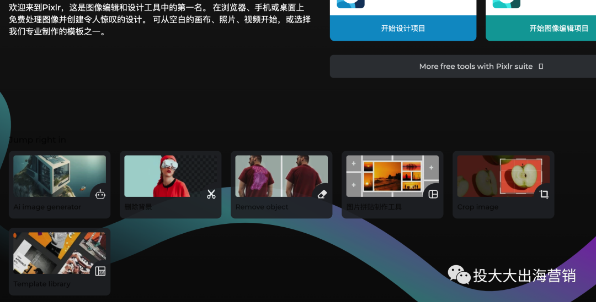Open the Template library thumbnail

pos(60,253)
